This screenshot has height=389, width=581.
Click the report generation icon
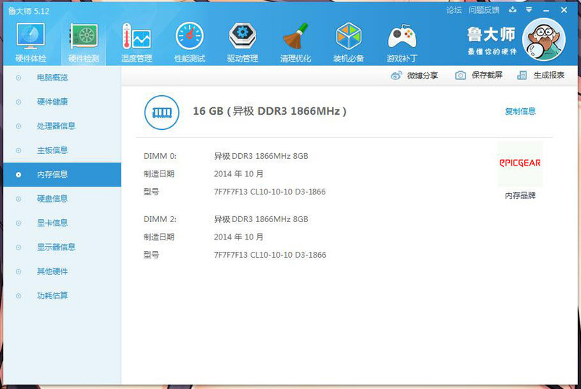pyautogui.click(x=521, y=75)
